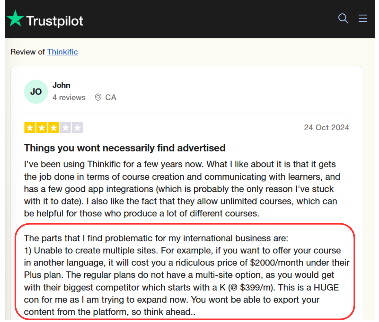Click the green Trustpilot star logo
Screen dimensions: 379x322
point(15,19)
